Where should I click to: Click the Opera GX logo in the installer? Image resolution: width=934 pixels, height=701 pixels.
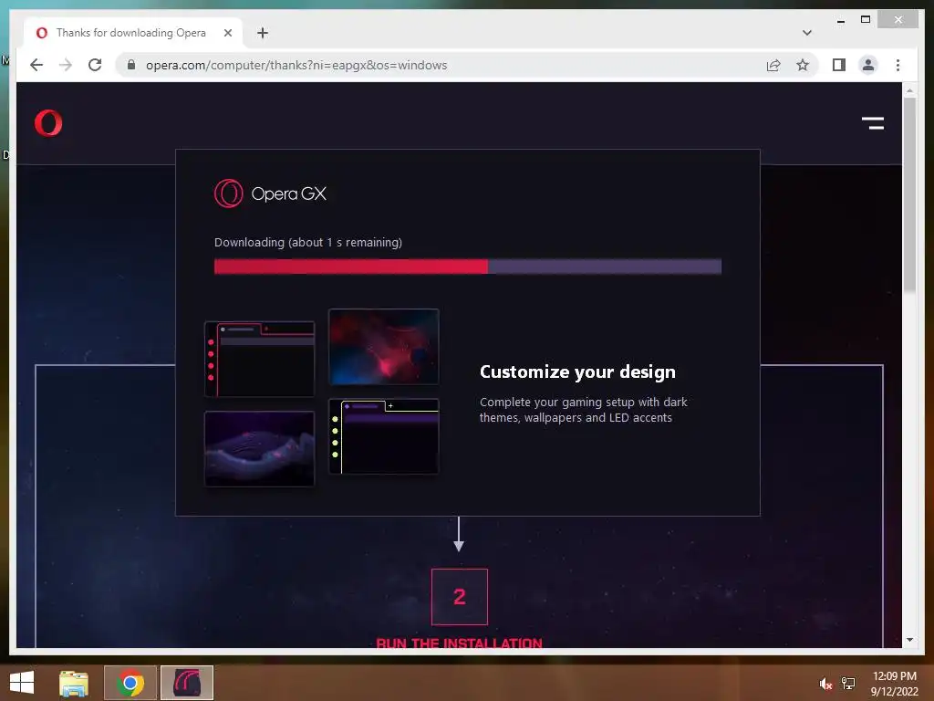tap(270, 194)
